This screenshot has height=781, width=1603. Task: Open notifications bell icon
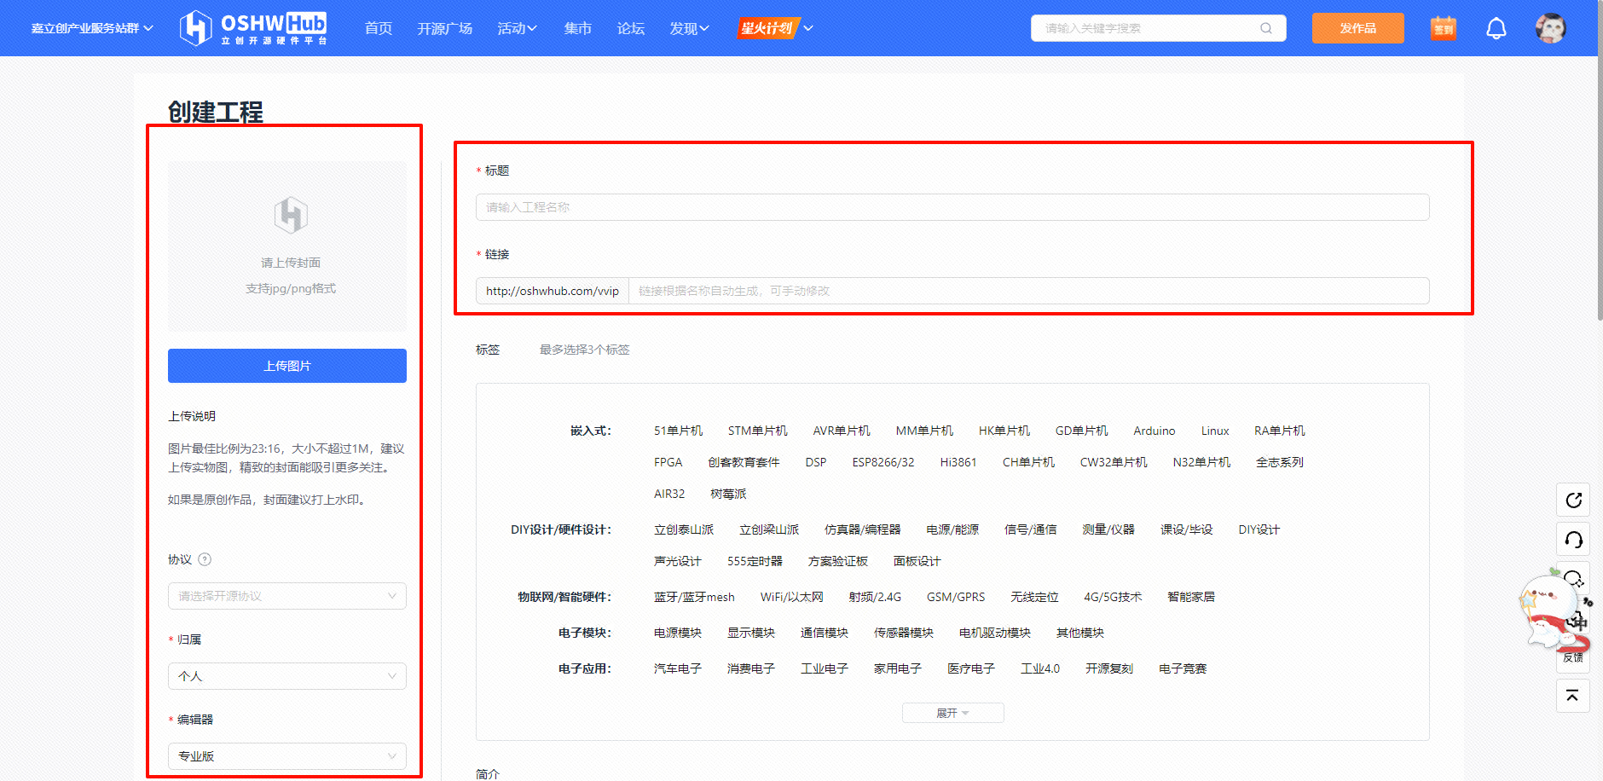[1496, 28]
